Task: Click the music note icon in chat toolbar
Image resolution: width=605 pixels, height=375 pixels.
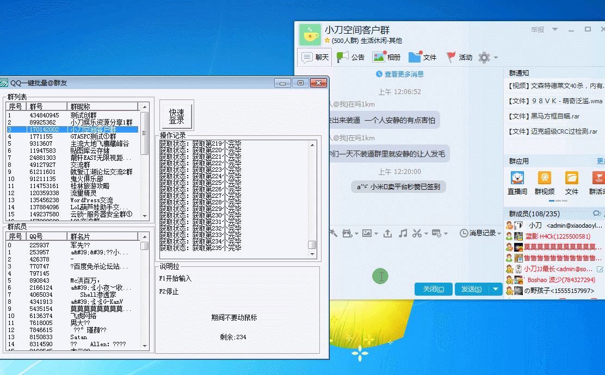Action: (403, 233)
